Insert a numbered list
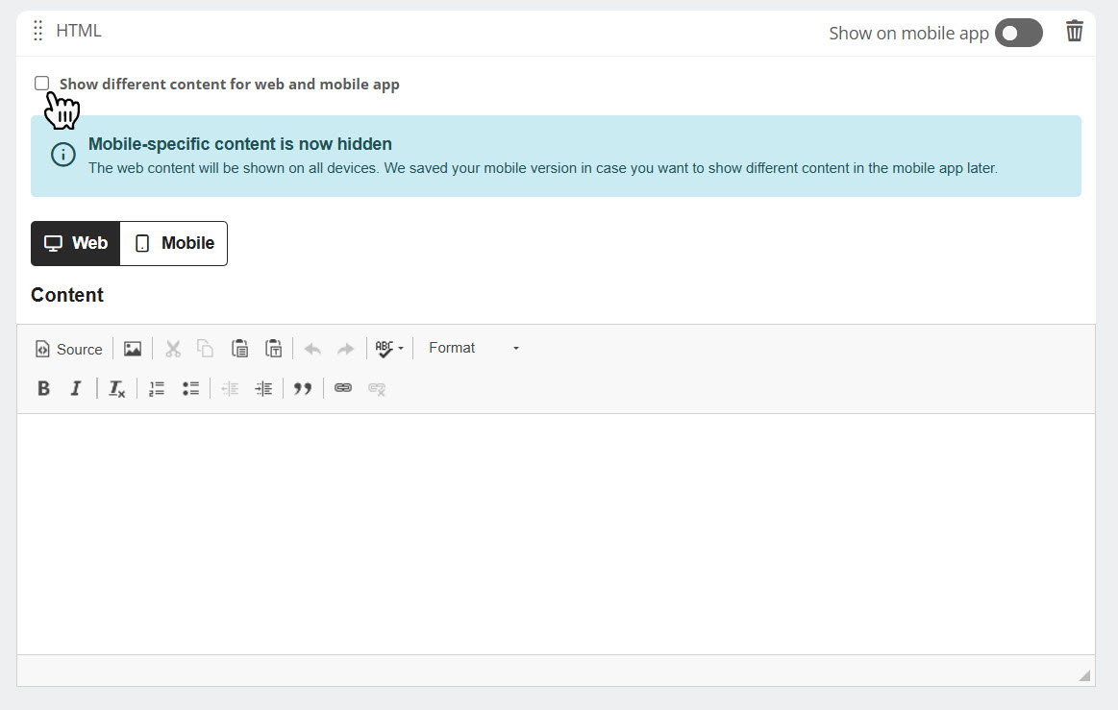Image resolution: width=1118 pixels, height=710 pixels. 157,388
